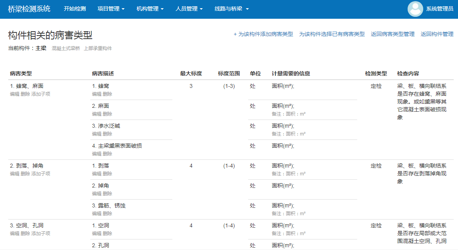Edit the 露筋、锈蚀 description entry

97,214
